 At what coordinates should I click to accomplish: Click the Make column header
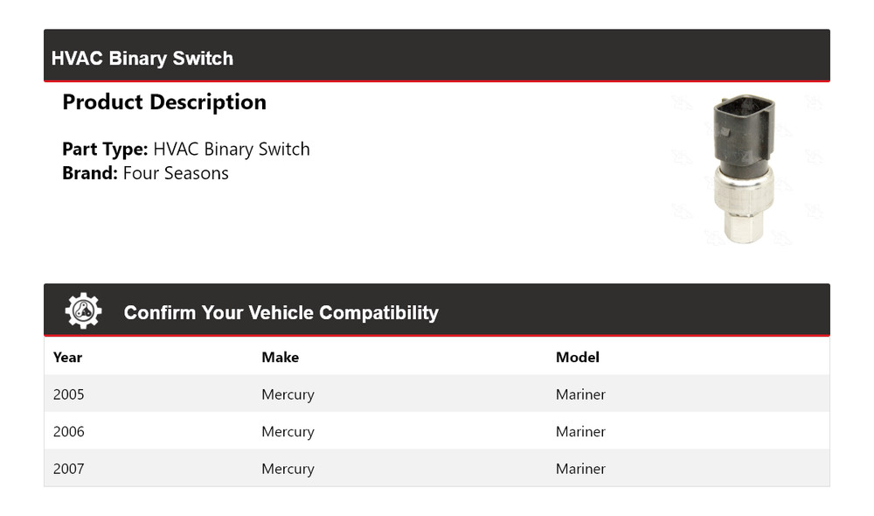[281, 357]
